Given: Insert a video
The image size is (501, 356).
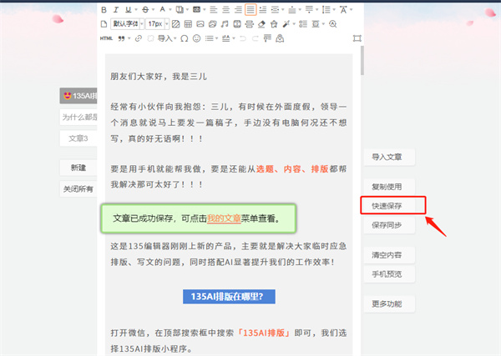Looking at the screenshot, I should pyautogui.click(x=237, y=24).
